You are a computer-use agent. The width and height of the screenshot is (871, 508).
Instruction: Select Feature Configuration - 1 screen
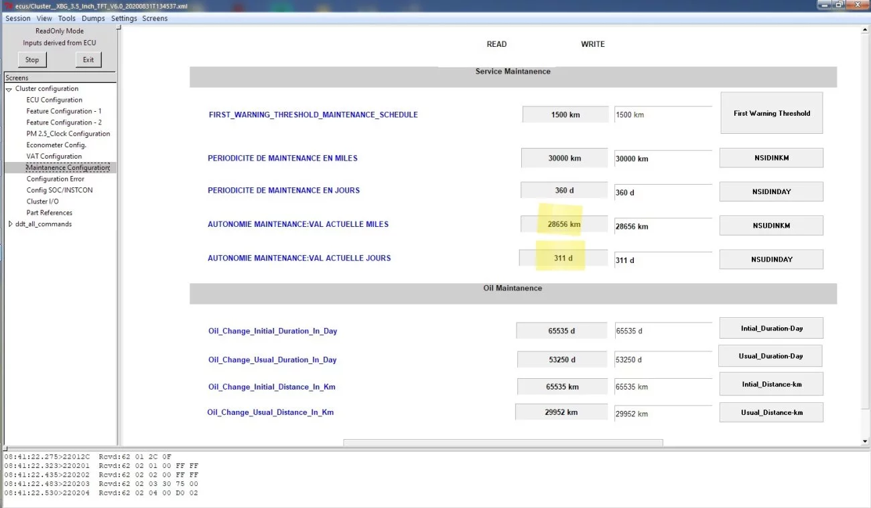(x=64, y=111)
